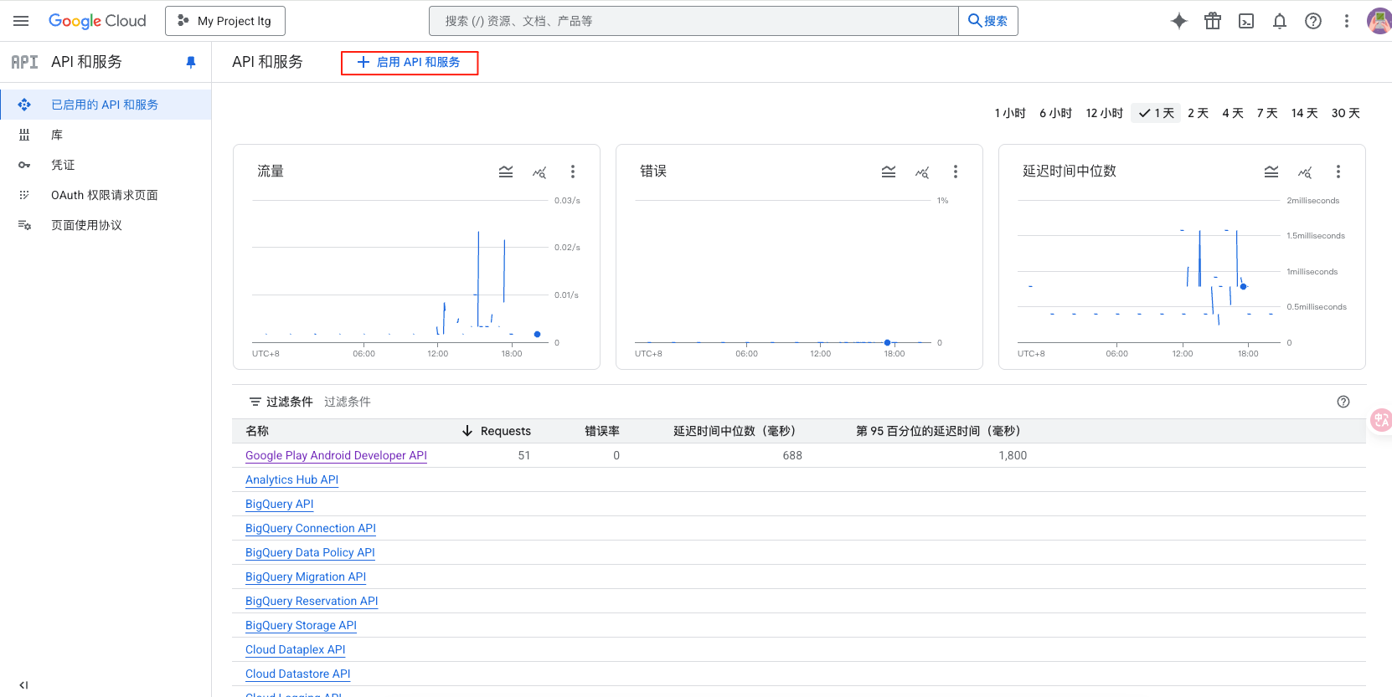1392x697 pixels.
Task: Open more options on the 延迟时间中位数 chart
Action: click(x=1338, y=172)
